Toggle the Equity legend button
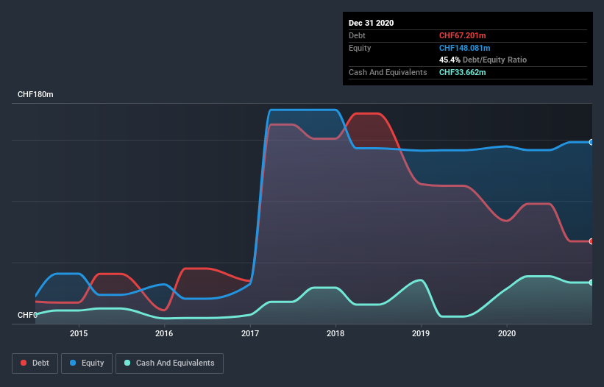 tap(87, 363)
